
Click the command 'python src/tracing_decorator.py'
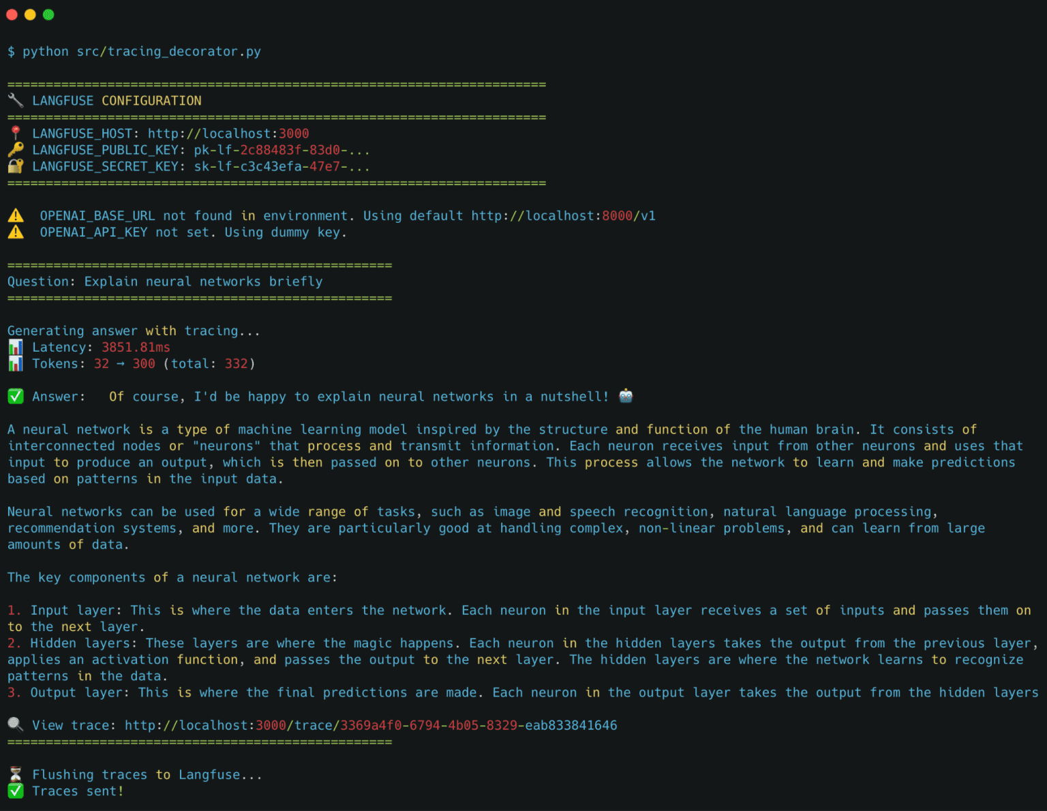coord(142,52)
